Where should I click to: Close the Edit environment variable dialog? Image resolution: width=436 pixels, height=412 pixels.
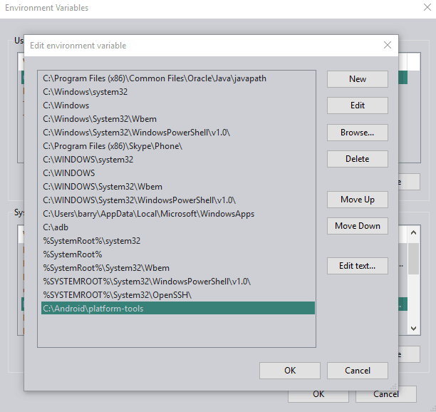(x=388, y=45)
